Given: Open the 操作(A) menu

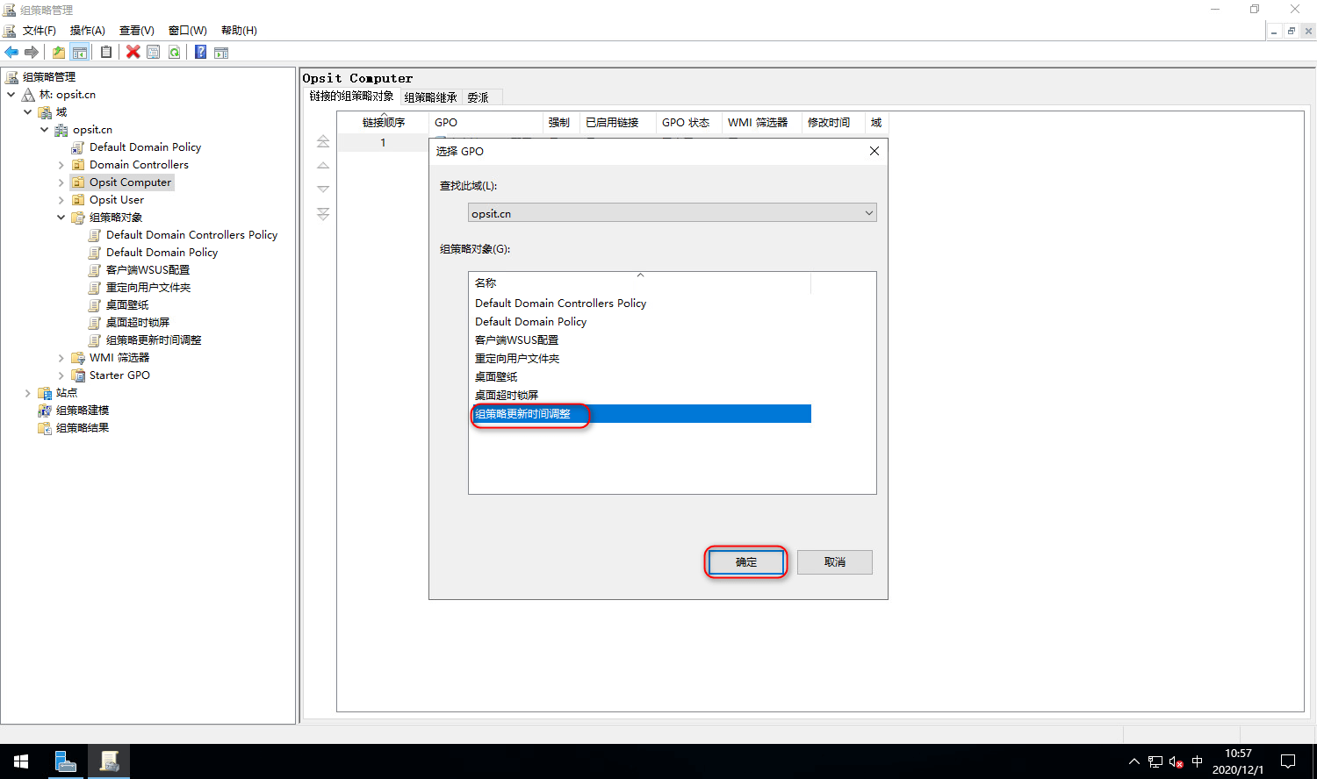Looking at the screenshot, I should (88, 31).
